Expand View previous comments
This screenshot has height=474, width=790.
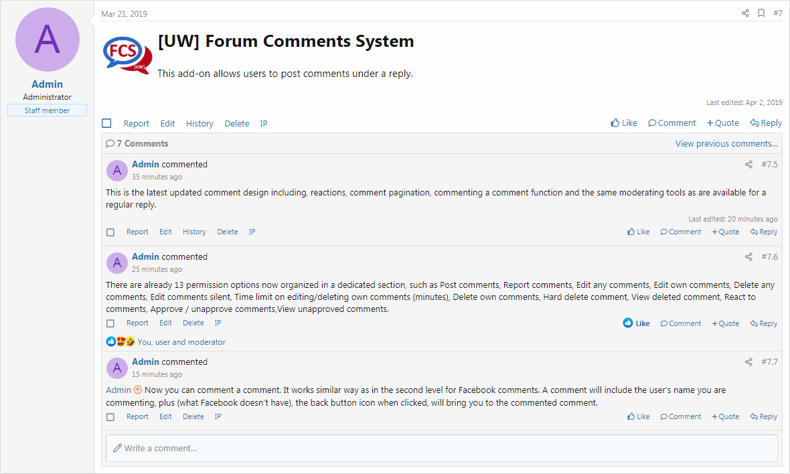(x=726, y=143)
